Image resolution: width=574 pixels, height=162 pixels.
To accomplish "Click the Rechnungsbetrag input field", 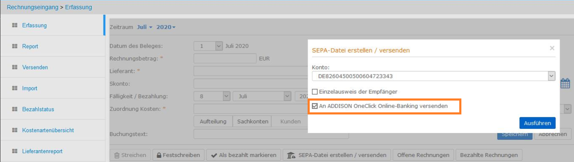I will 225,58.
